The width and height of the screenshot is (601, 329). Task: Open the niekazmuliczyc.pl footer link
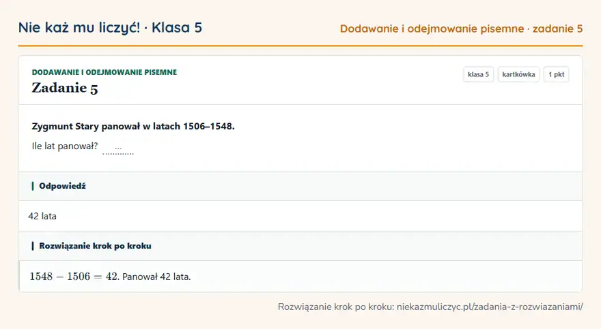coord(490,307)
